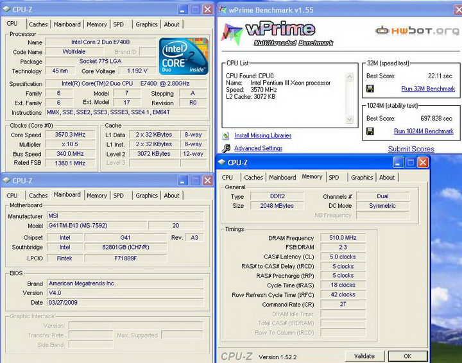Click the OK button in CPU-Z
Image resolution: width=462 pixels, height=363 pixels.
(x=407, y=356)
